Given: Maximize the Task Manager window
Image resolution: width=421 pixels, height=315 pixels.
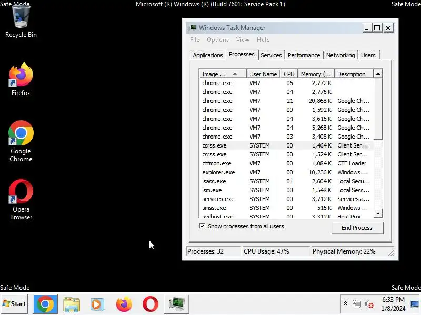Looking at the screenshot, I should (377, 28).
